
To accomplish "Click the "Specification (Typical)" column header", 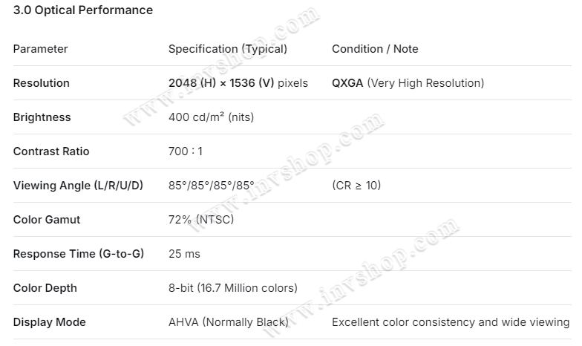I will pyautogui.click(x=227, y=49).
